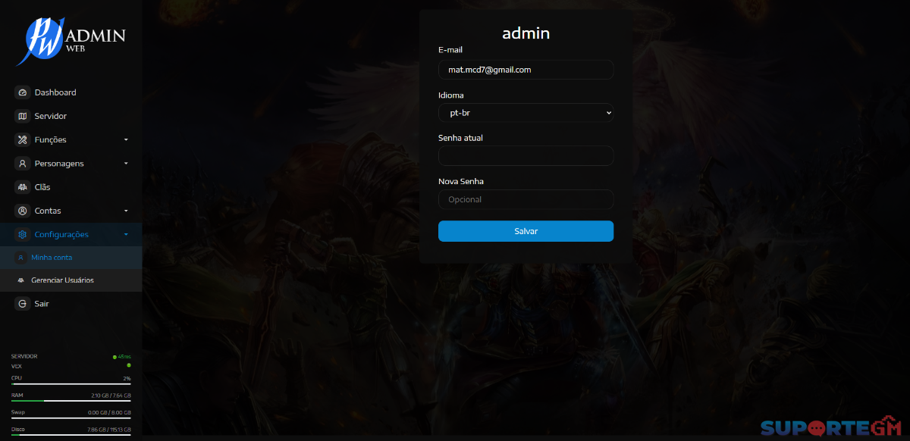Click the 'CPU' label
The image size is (910, 441).
(x=16, y=377)
